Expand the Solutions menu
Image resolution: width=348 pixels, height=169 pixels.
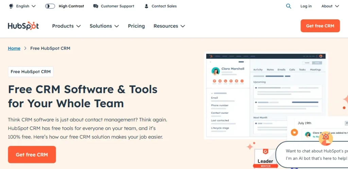click(104, 26)
